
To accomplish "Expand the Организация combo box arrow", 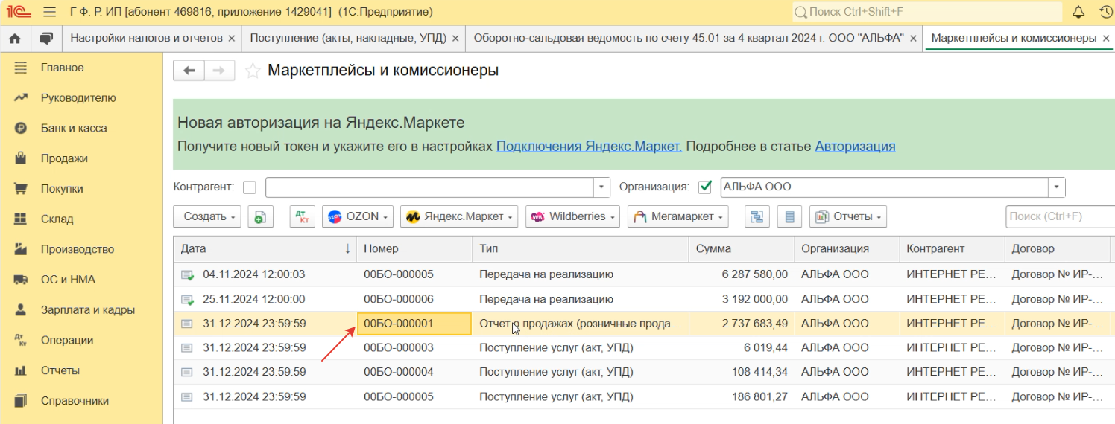I will tap(1056, 187).
